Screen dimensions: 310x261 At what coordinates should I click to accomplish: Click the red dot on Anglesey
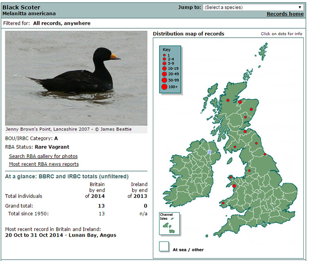pyautogui.click(x=231, y=177)
